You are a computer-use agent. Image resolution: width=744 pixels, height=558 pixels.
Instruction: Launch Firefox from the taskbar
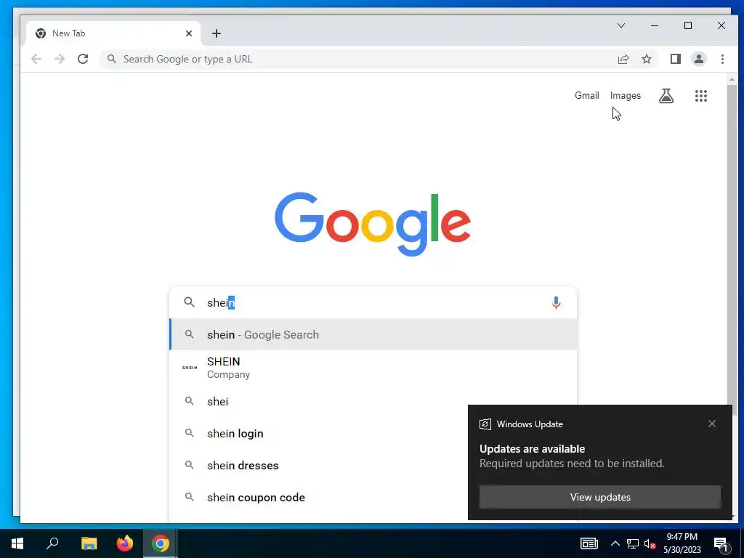coord(125,543)
